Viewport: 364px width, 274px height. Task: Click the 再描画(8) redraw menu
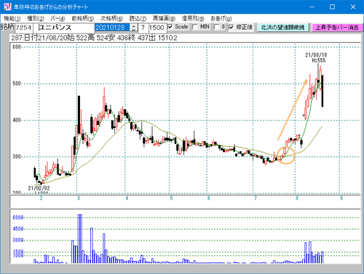164,18
